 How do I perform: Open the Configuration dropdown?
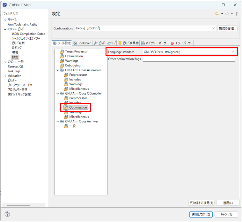(145, 28)
